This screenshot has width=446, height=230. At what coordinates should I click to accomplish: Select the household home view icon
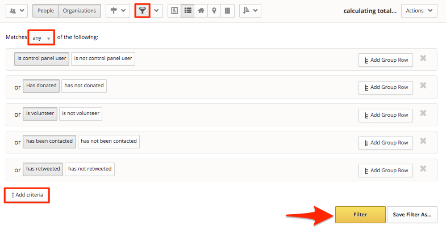pos(201,11)
